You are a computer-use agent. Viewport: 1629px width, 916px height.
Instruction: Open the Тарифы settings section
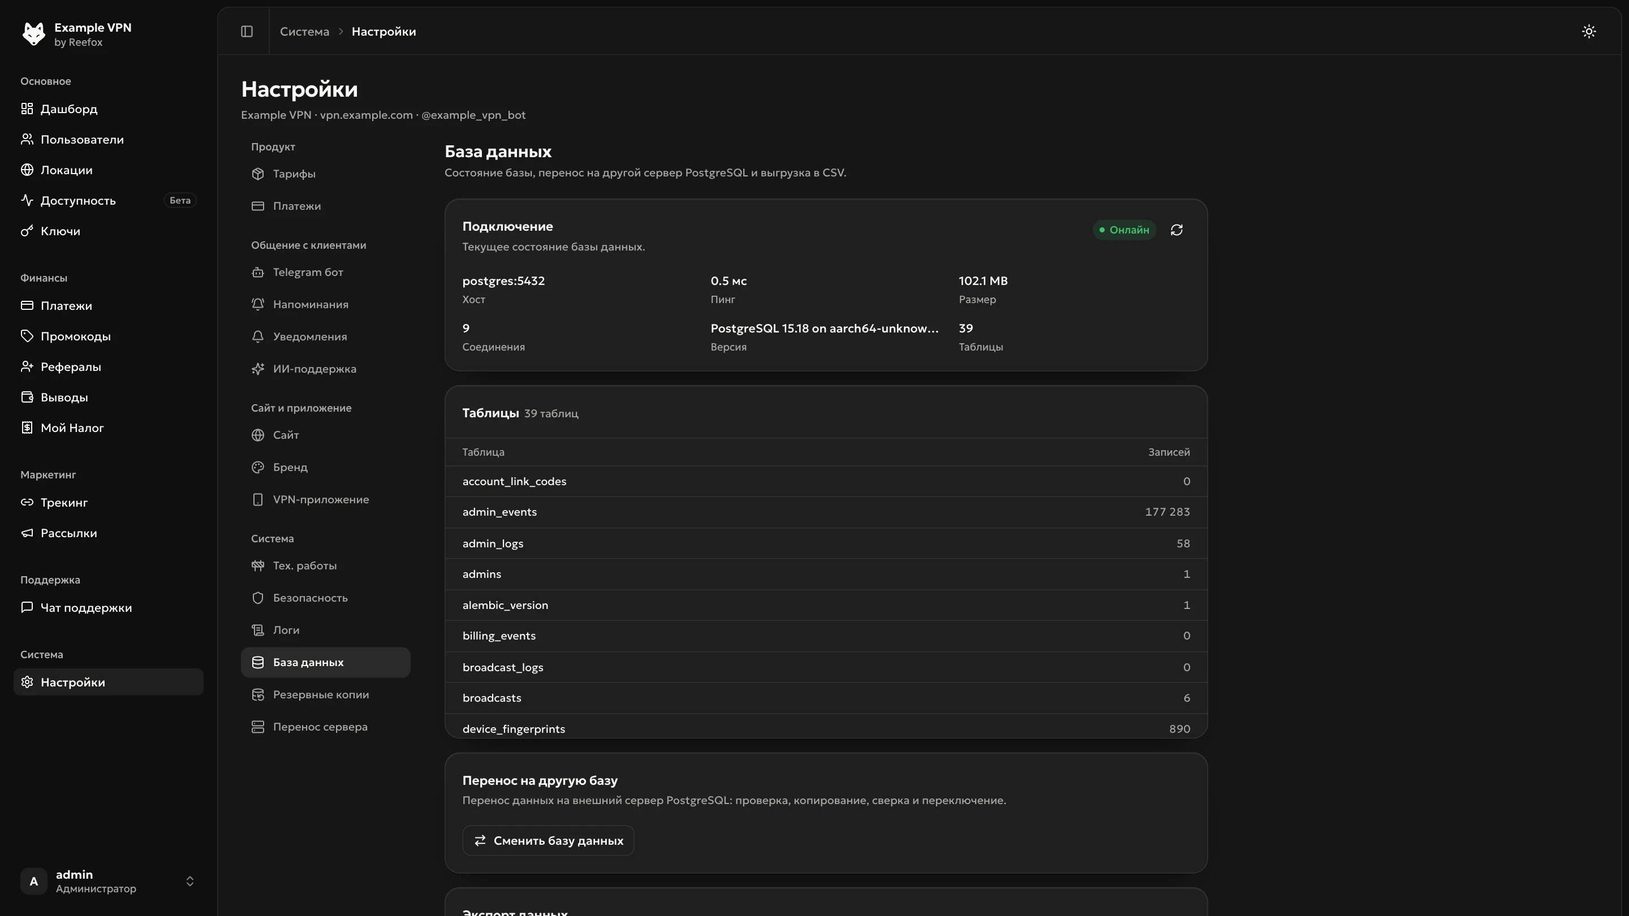tap(326, 173)
